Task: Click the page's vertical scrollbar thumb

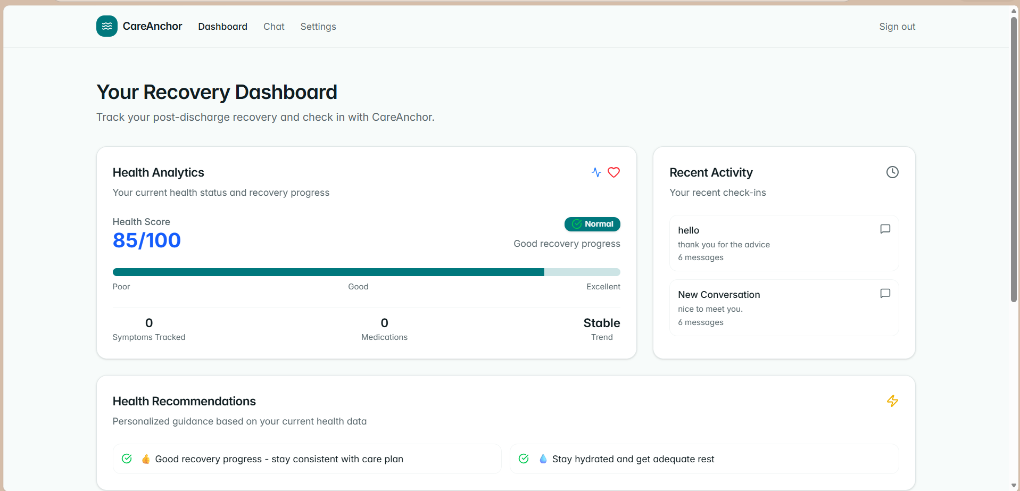Action: pos(1014,160)
